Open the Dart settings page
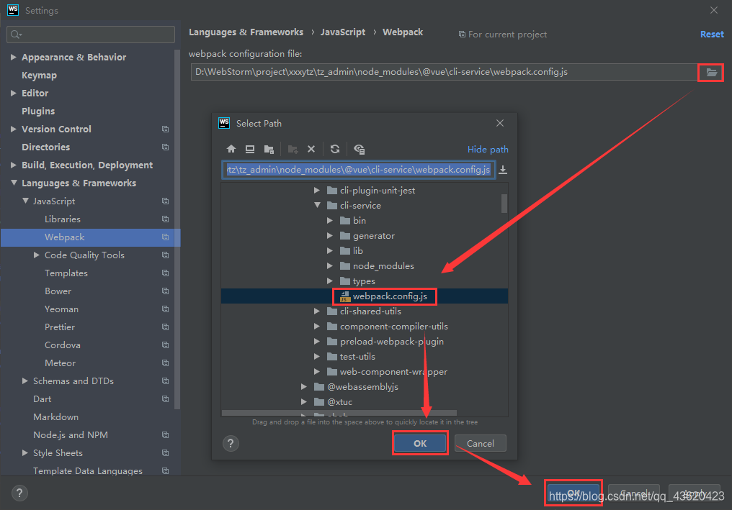 click(x=42, y=399)
